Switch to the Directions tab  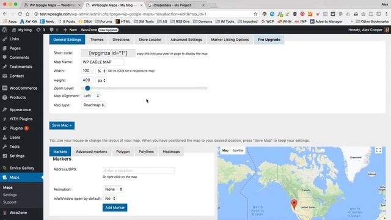[121, 40]
